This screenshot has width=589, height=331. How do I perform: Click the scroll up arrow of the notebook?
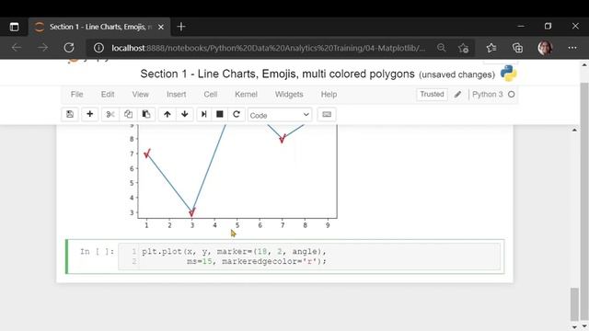click(574, 130)
